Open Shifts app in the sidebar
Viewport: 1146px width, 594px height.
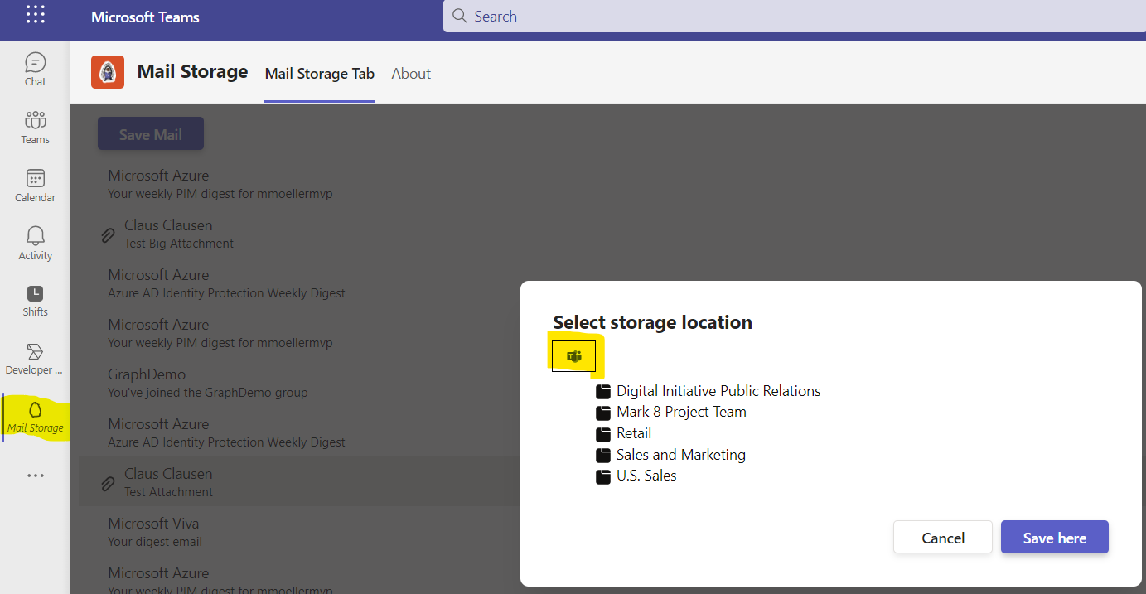pos(35,302)
